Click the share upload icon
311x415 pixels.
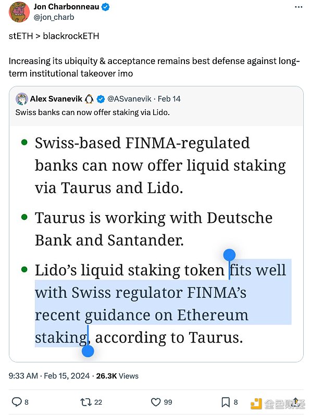click(x=296, y=401)
